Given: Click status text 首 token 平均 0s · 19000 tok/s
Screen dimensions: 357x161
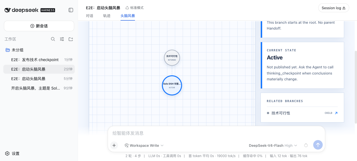Looking at the screenshot, I should tap(212, 156).
